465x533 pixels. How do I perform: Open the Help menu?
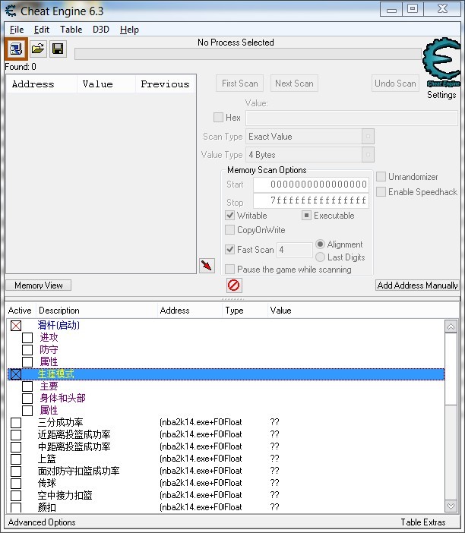129,30
